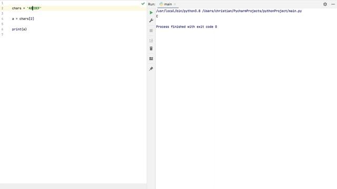Click the green inspection checkmark in editor
337x189 pixels.
(x=143, y=4)
